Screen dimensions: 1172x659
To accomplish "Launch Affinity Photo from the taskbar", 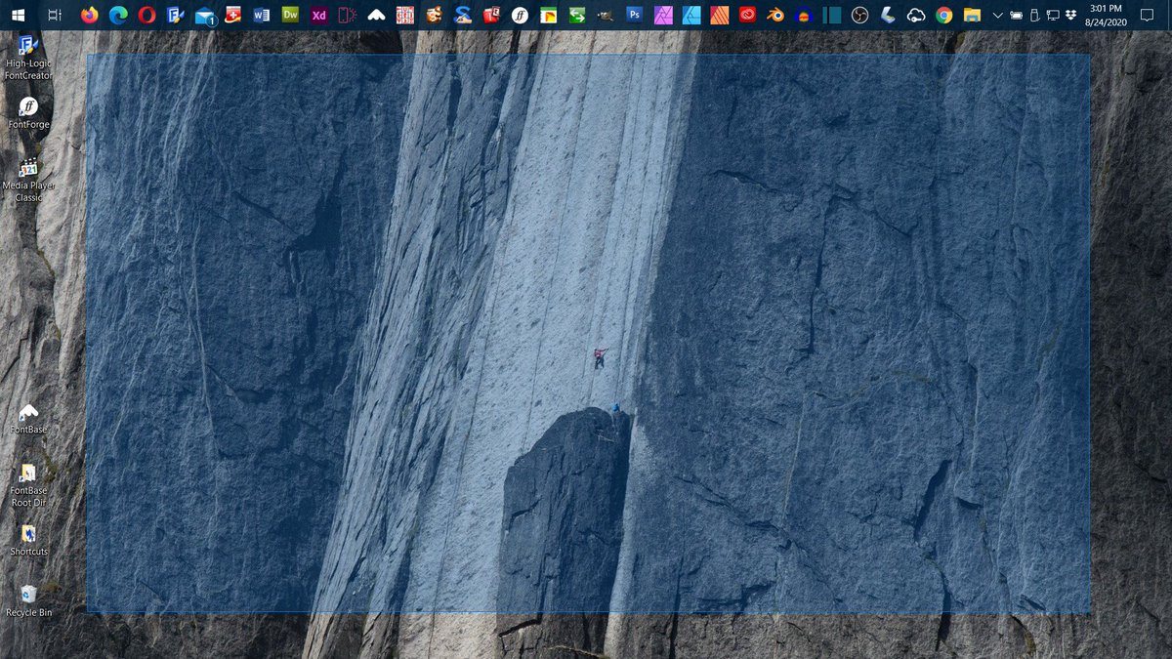I will [663, 15].
